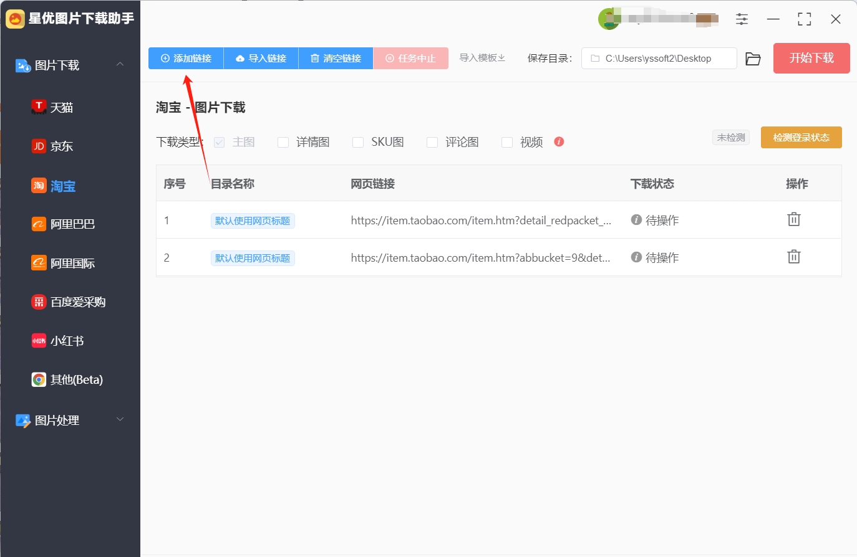Click the 京东 JD icon
The width and height of the screenshot is (857, 557).
coord(39,146)
